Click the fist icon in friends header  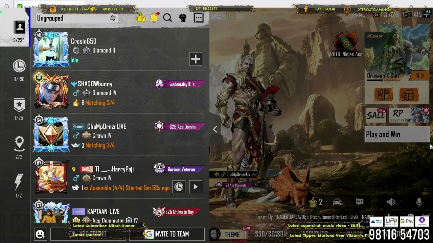click(x=183, y=18)
